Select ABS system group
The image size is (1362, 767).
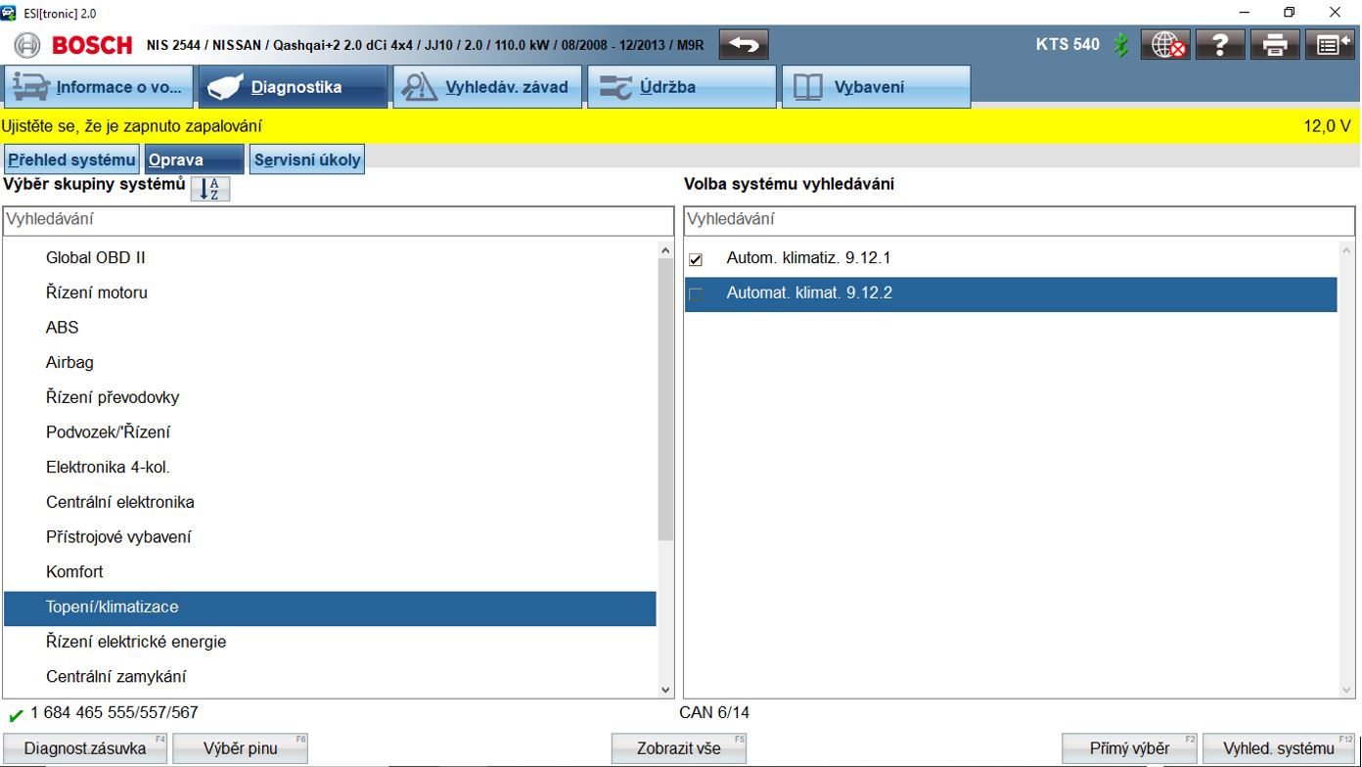[x=330, y=328]
